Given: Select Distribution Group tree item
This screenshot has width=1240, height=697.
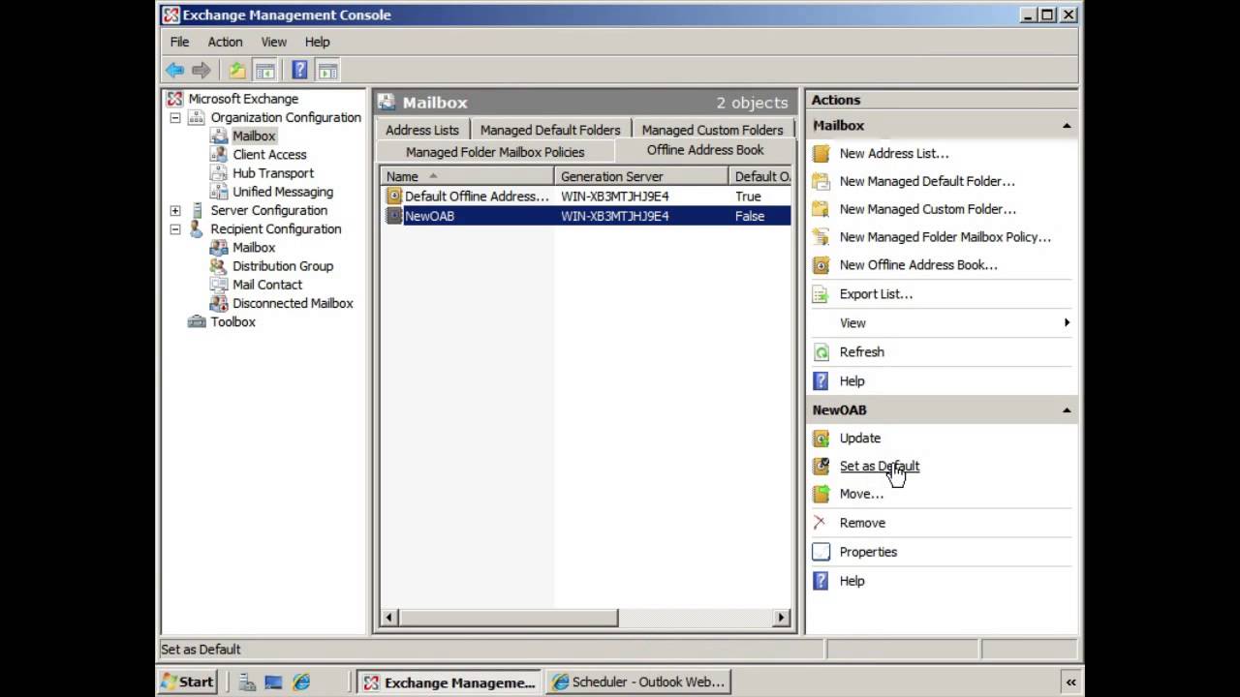Looking at the screenshot, I should 283,266.
